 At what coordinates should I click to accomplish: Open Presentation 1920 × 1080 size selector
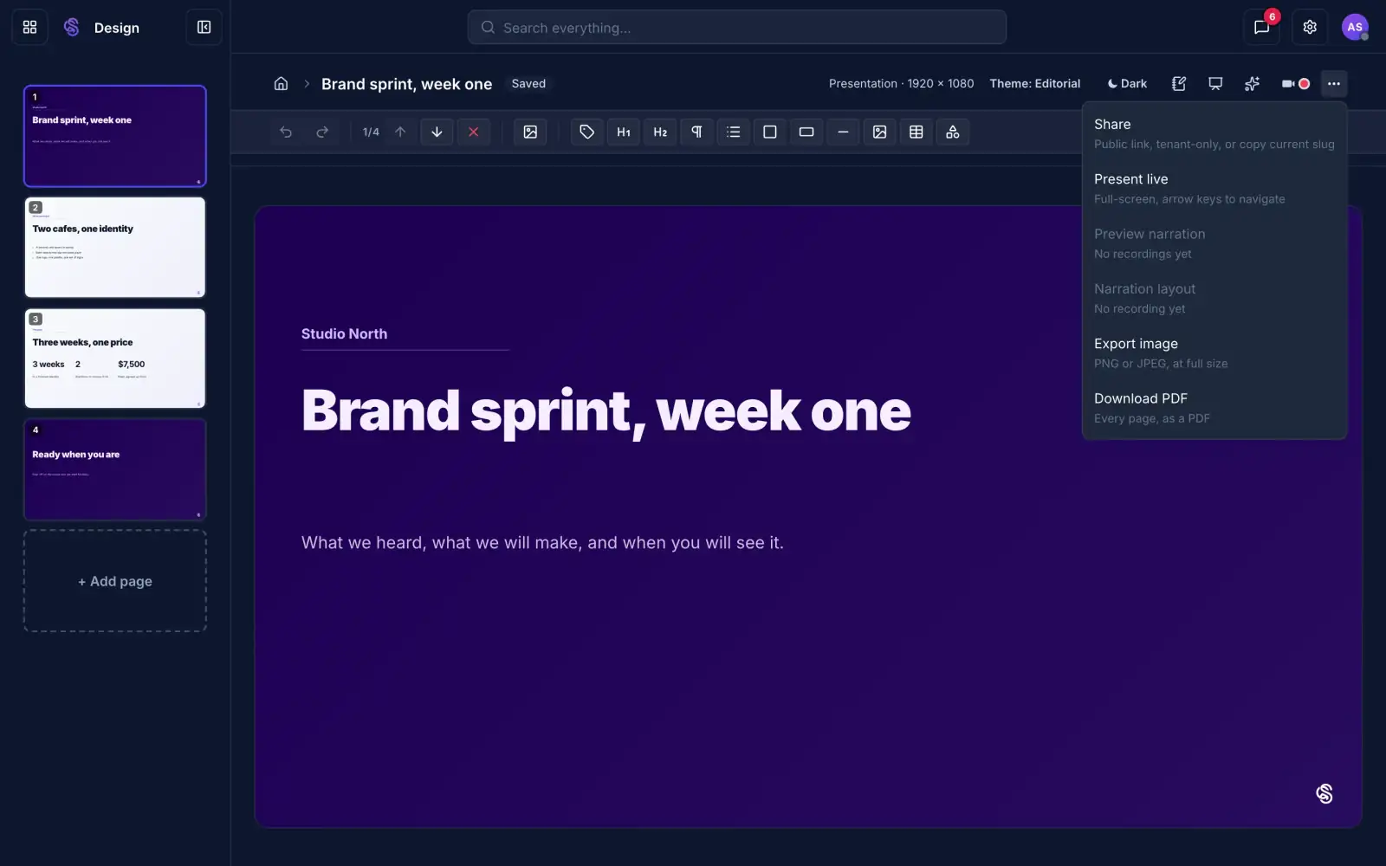tap(901, 84)
